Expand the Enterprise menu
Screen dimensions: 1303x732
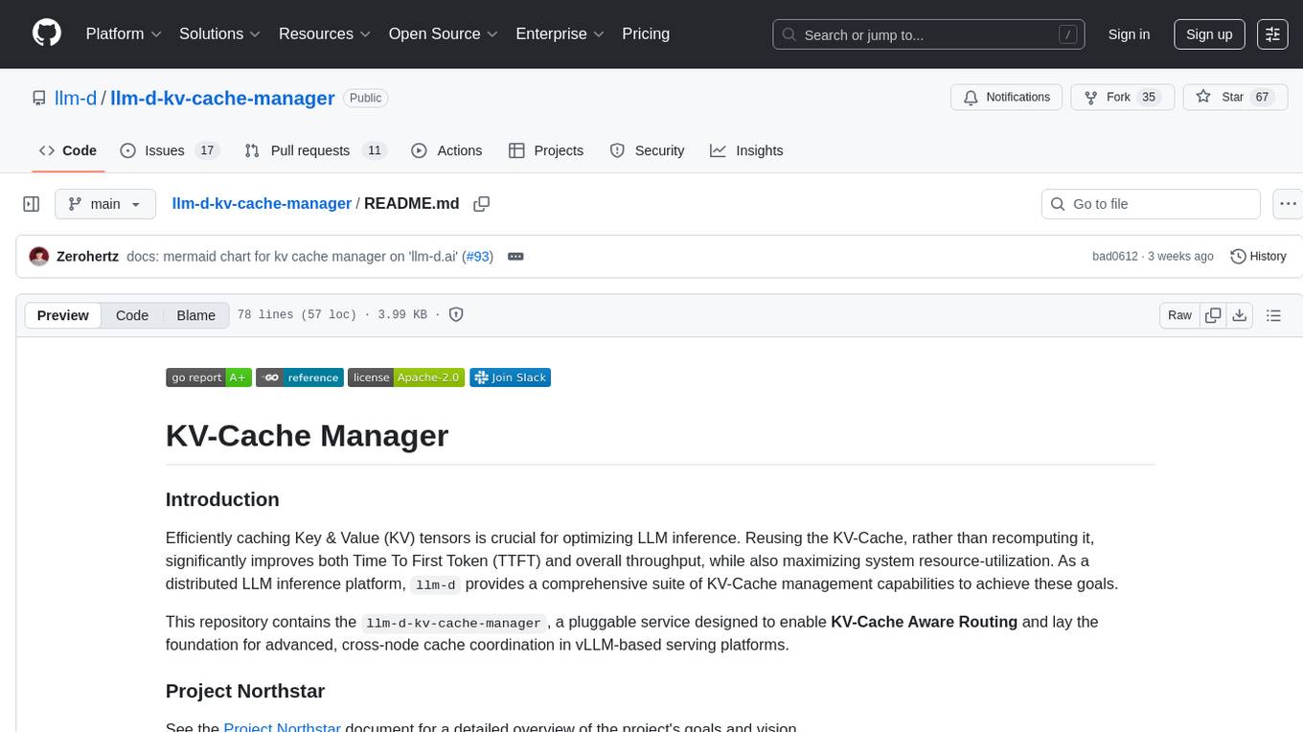[560, 34]
